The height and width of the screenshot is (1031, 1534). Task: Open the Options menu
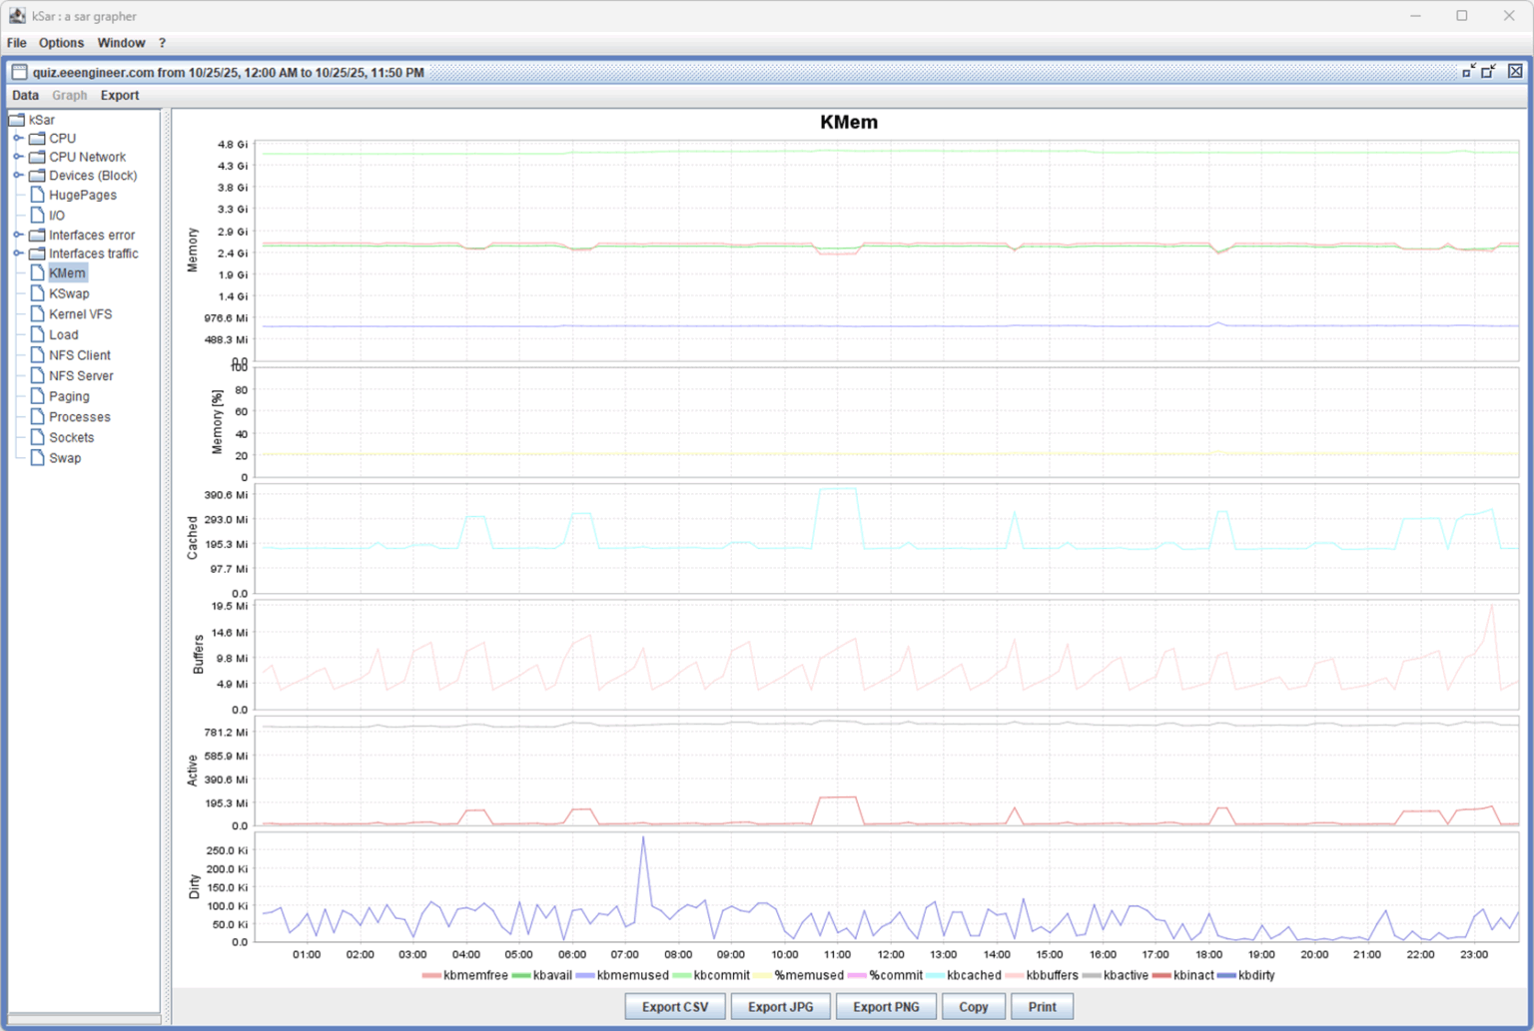point(61,43)
